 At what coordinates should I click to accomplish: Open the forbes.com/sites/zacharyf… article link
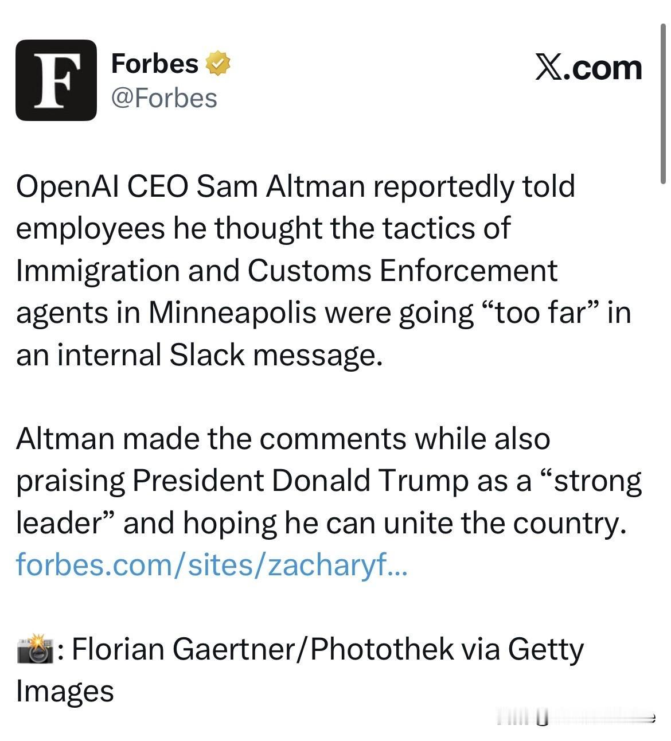211,564
